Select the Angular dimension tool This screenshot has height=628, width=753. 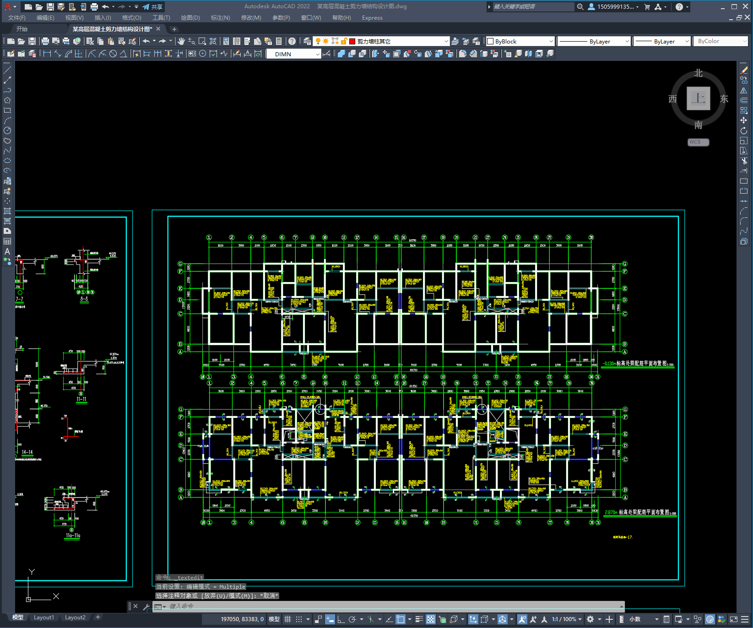pos(123,54)
